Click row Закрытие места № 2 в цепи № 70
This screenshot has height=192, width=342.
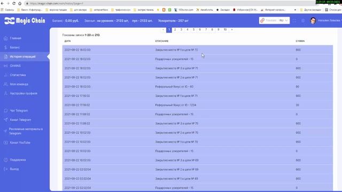(x=198, y=133)
